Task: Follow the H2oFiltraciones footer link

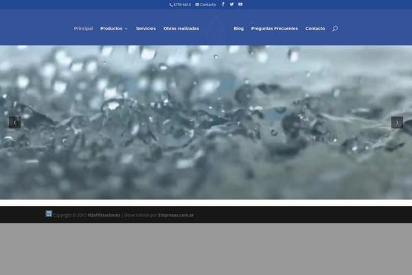Action: [x=104, y=215]
